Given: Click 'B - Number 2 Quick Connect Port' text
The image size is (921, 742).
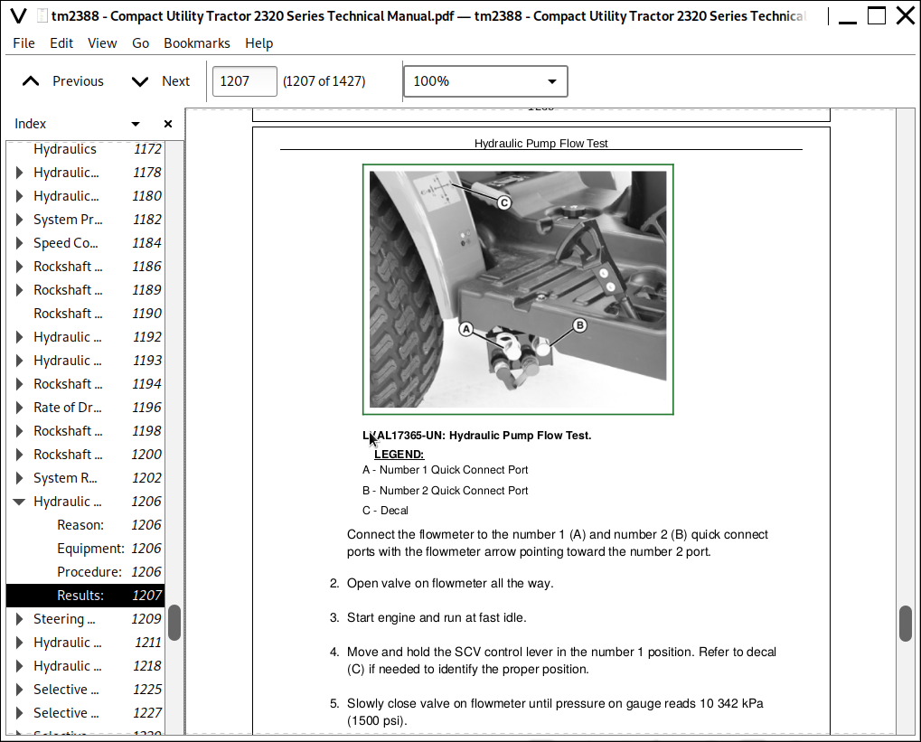Looking at the screenshot, I should click(x=446, y=491).
